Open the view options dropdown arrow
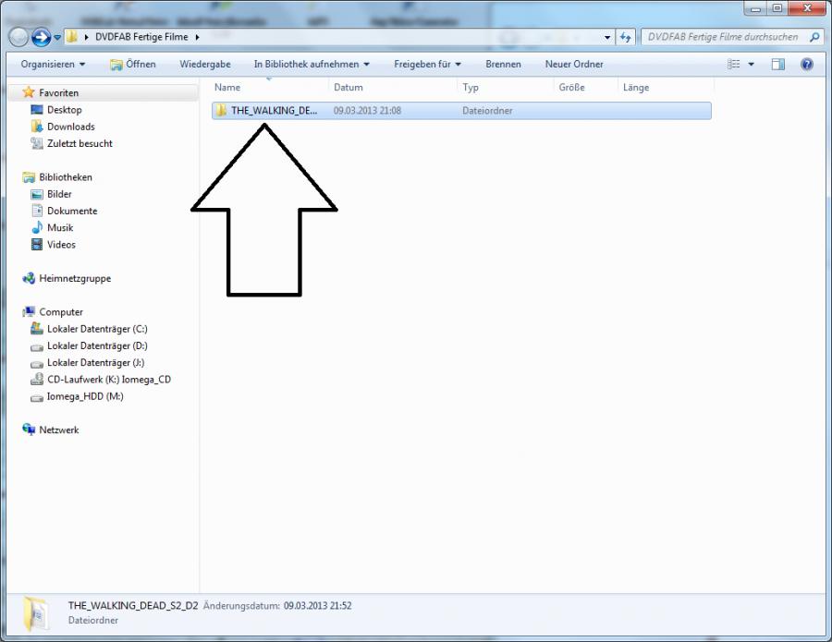Screen dimensions: 832x642 751,64
